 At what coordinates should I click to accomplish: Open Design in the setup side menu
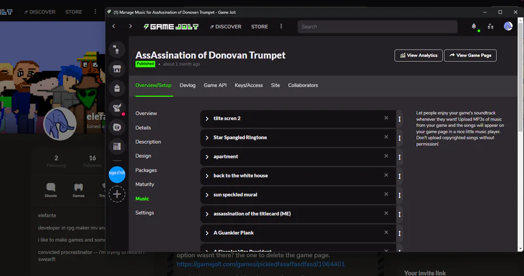click(143, 155)
